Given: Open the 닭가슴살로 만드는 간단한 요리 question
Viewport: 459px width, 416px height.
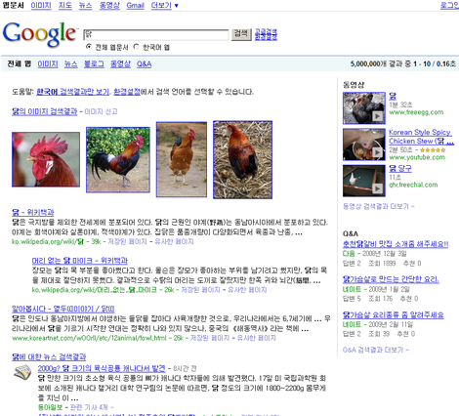Looking at the screenshot, I should coord(391,279).
